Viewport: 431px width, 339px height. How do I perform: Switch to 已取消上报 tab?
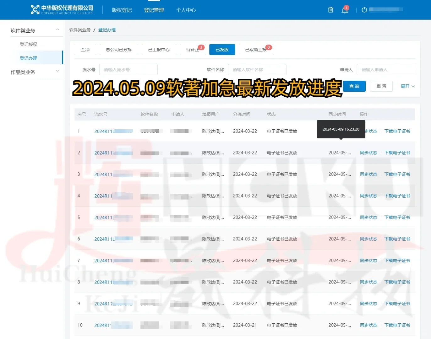tap(255, 49)
